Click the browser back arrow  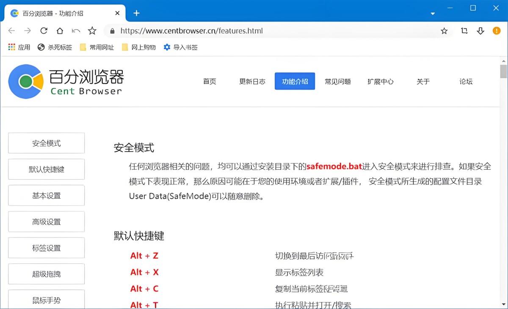[11, 31]
